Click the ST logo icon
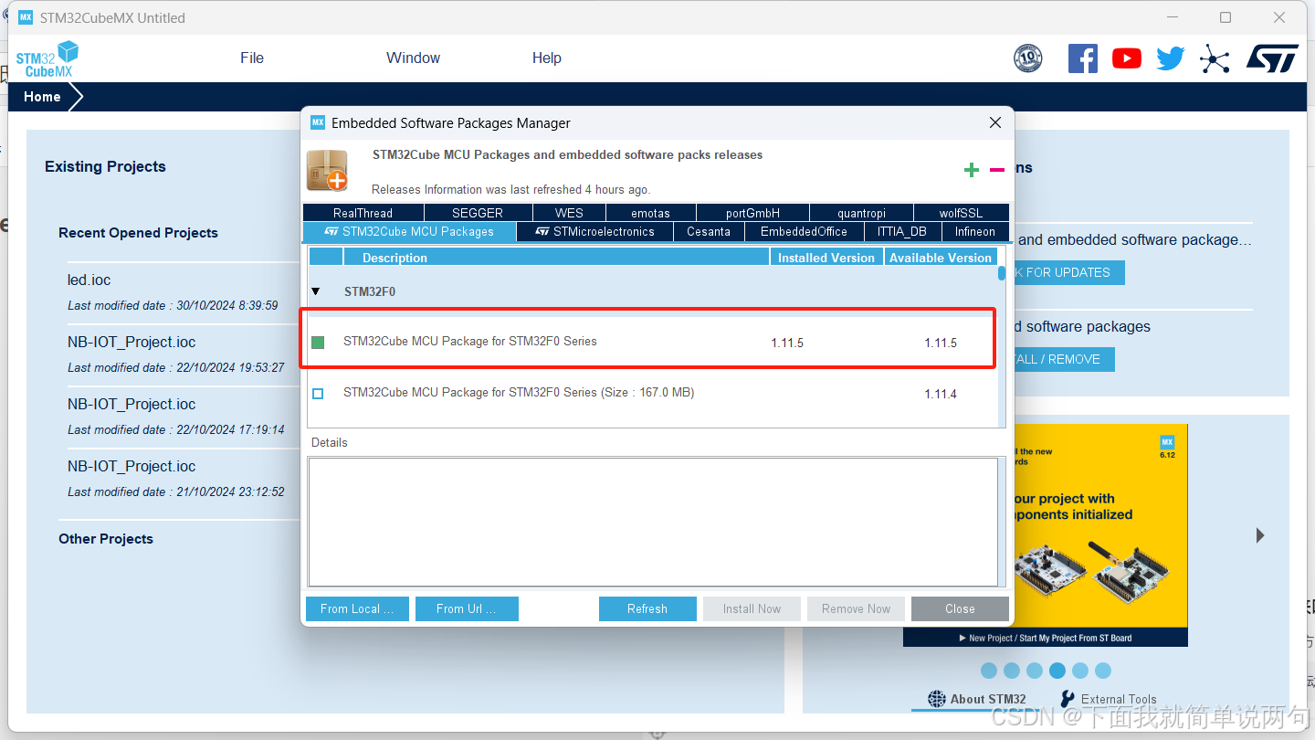 1272,58
